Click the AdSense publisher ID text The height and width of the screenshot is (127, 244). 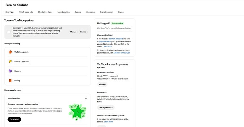point(108,76)
